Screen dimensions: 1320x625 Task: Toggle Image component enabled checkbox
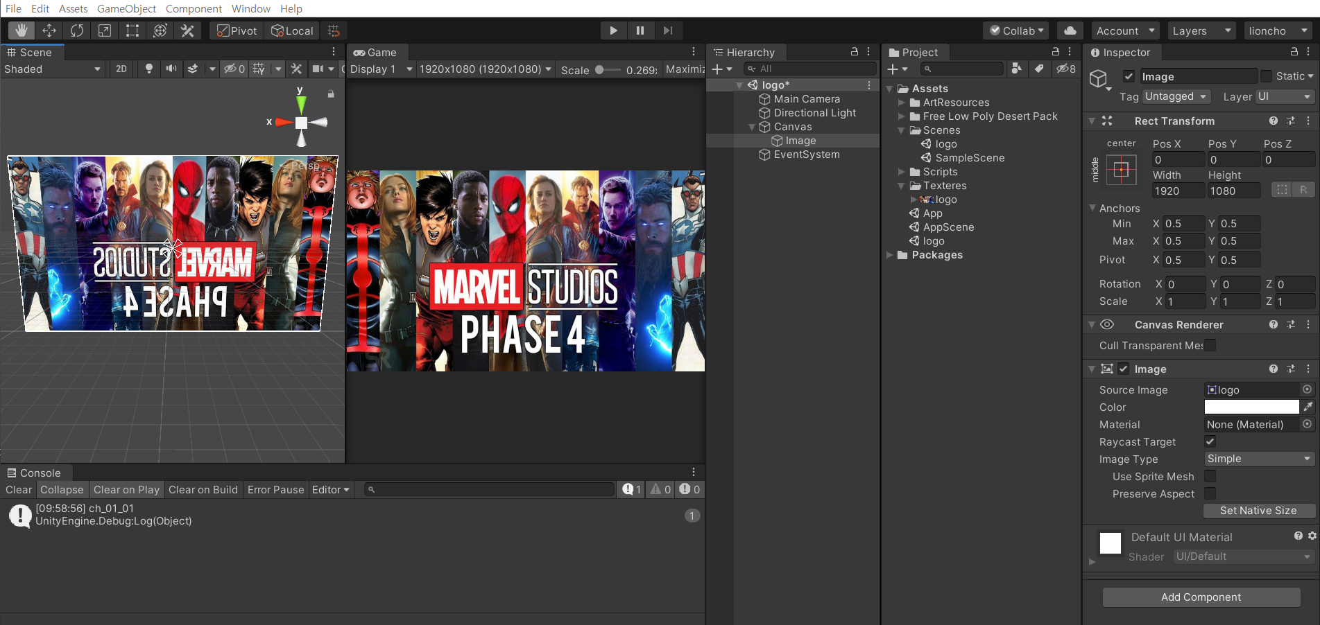pyautogui.click(x=1123, y=369)
